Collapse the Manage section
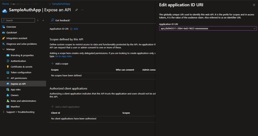The image size is (258, 136). [3, 49]
